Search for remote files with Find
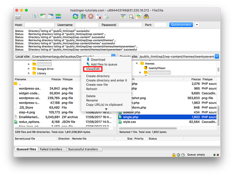234x176 pixels. tap(147, 16)
